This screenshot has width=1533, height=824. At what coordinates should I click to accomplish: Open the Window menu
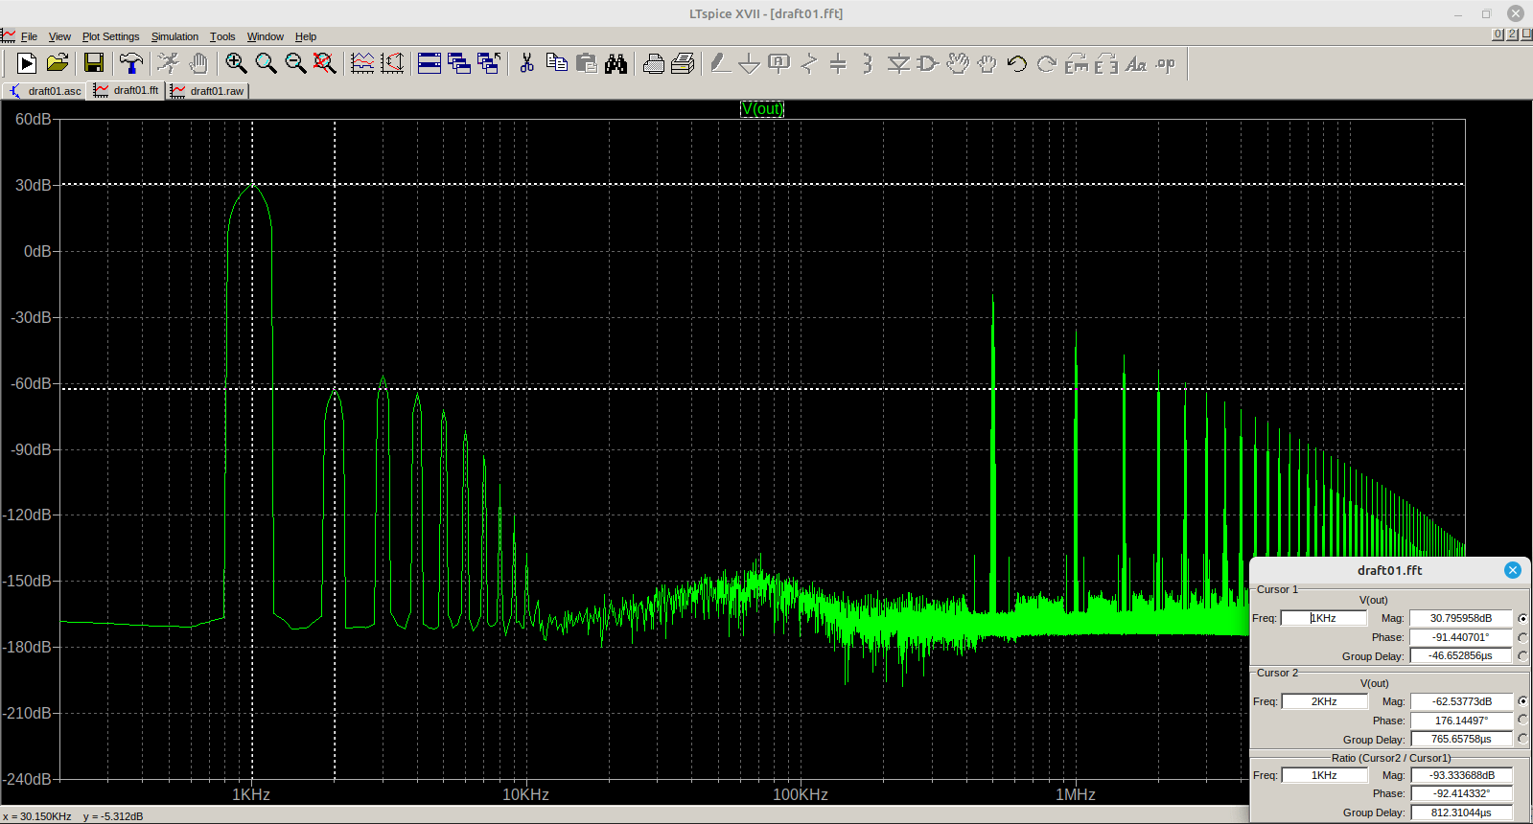(x=266, y=36)
